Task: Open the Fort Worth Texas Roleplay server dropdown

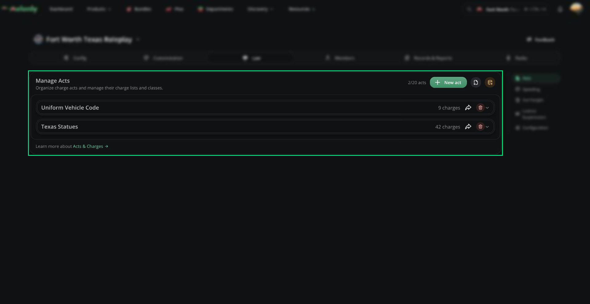Action: click(x=87, y=39)
